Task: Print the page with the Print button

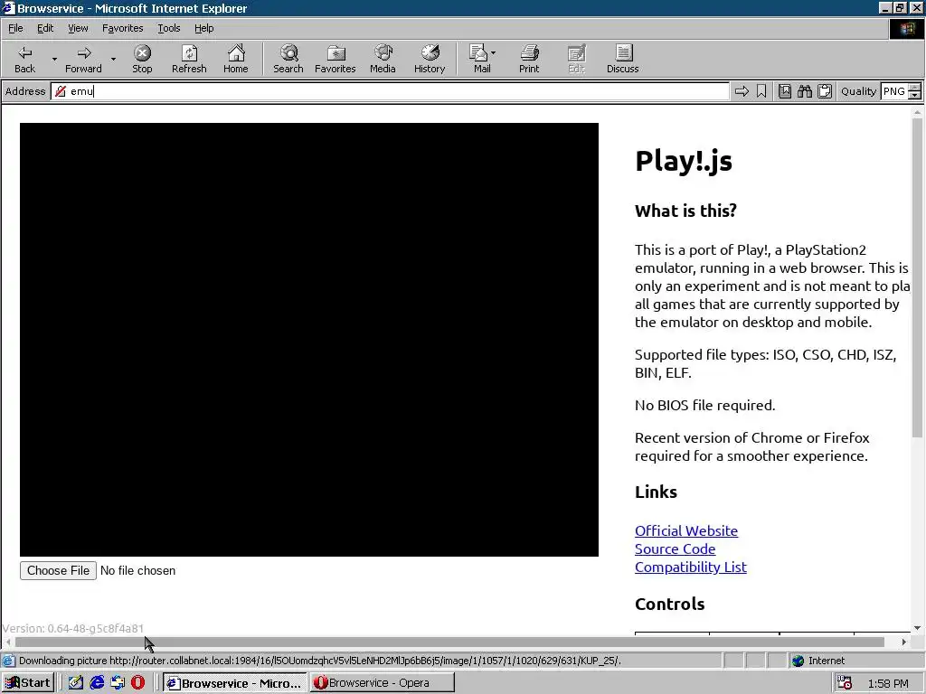Action: pyautogui.click(x=529, y=59)
